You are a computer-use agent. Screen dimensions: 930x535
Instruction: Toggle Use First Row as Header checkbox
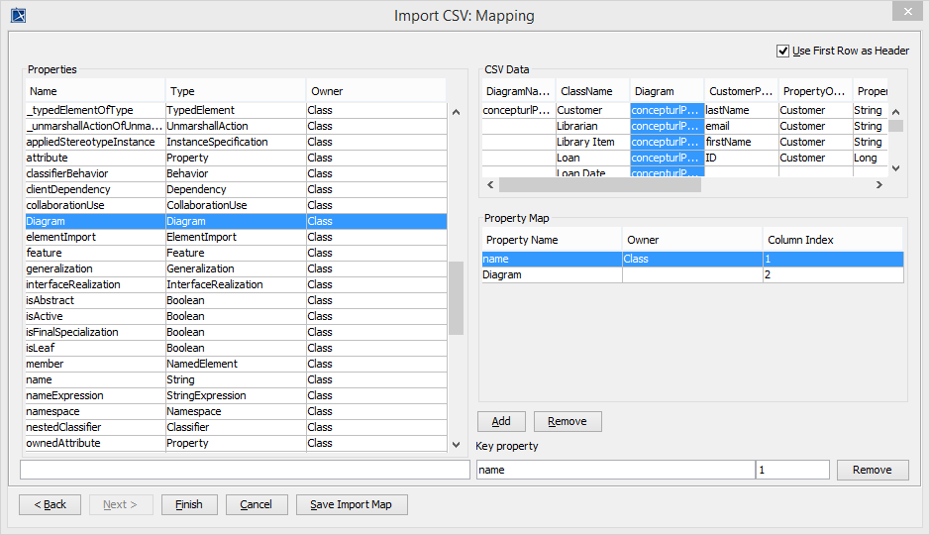[x=783, y=51]
